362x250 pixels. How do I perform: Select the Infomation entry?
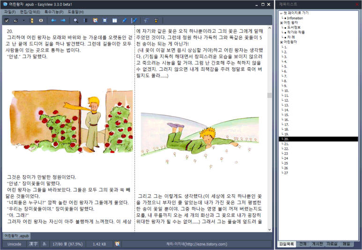coord(295,18)
